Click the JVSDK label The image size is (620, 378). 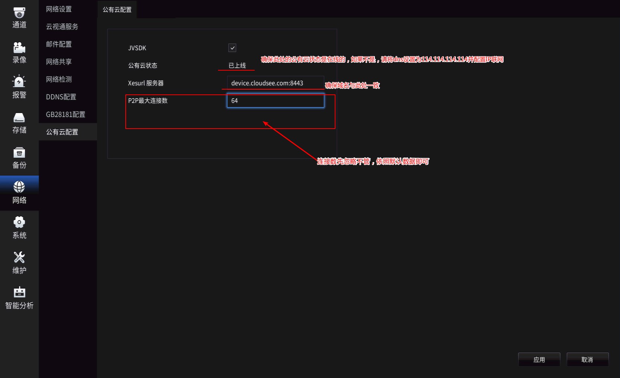(x=137, y=48)
